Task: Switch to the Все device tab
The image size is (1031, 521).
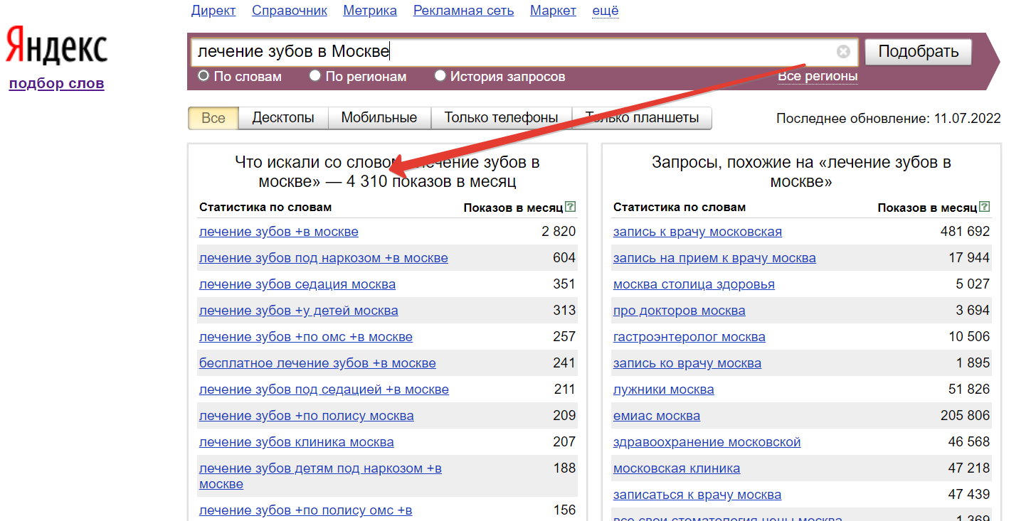Action: click(213, 118)
